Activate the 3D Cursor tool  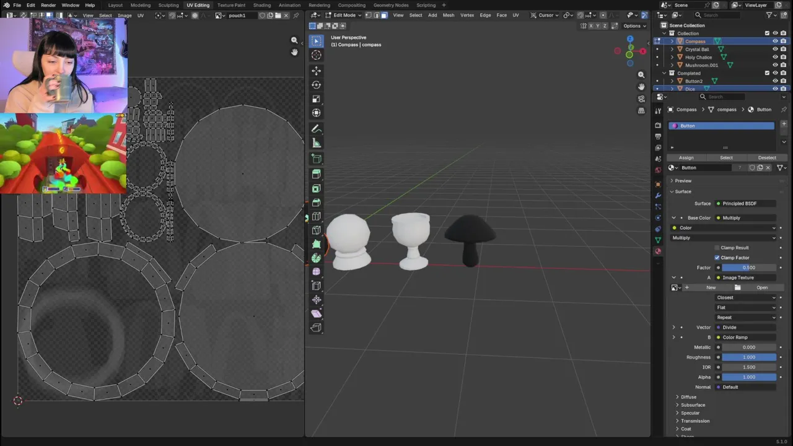tap(316, 55)
